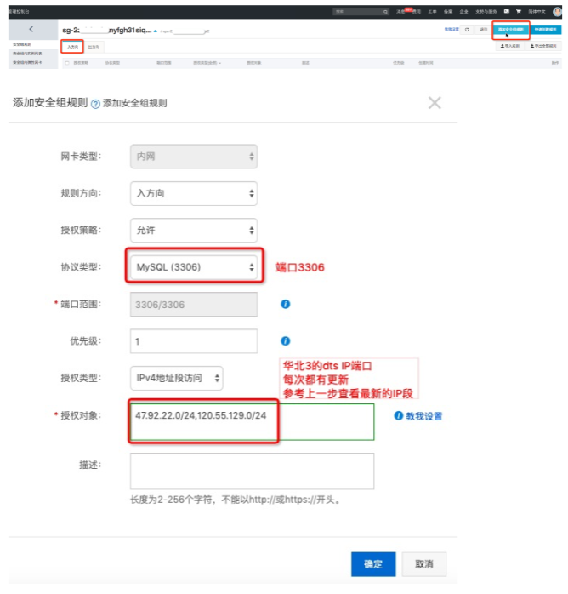The image size is (568, 594).
Task: Open the 备案 menu in top bar
Action: tap(448, 11)
